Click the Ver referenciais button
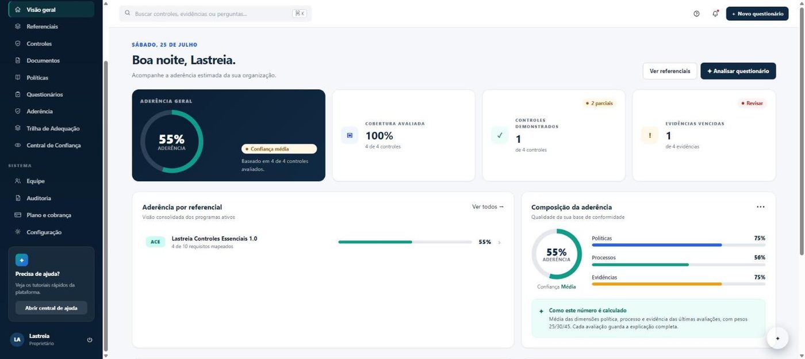The image size is (805, 359). point(670,71)
